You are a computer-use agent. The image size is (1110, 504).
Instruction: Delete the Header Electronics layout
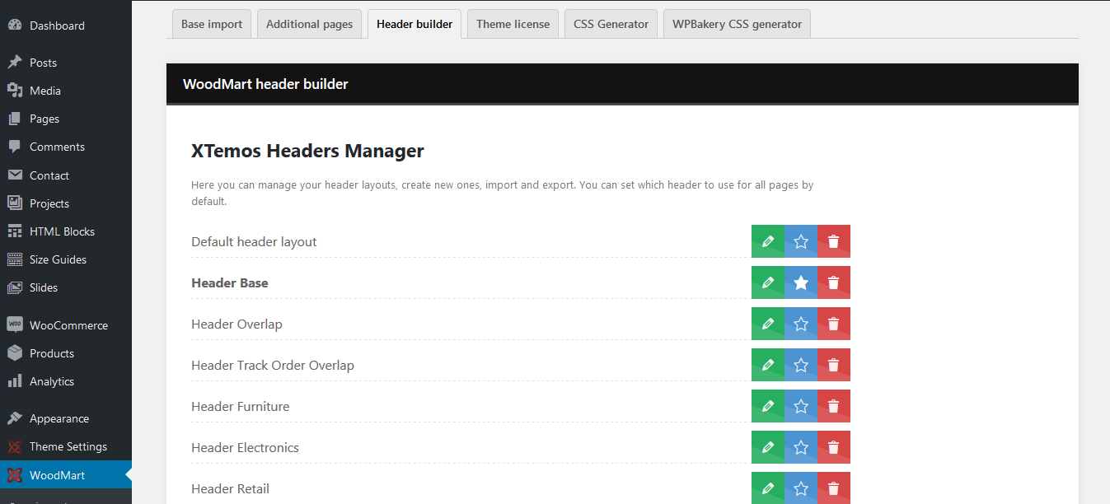834,447
